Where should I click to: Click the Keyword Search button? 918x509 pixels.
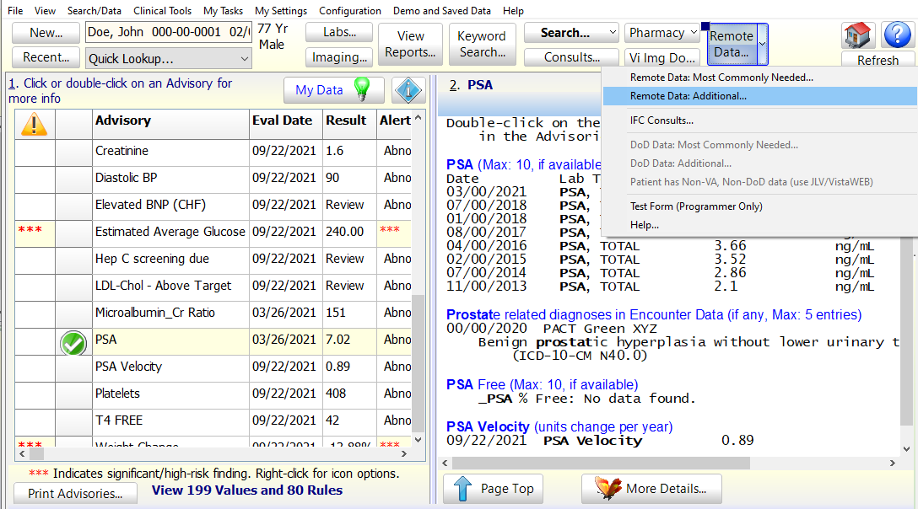[x=483, y=44]
